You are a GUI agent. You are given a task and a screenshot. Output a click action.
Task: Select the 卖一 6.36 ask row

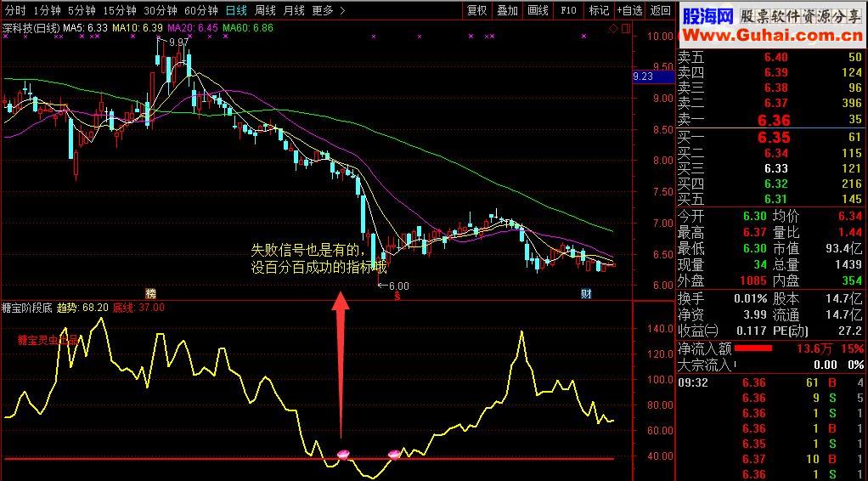(x=771, y=119)
